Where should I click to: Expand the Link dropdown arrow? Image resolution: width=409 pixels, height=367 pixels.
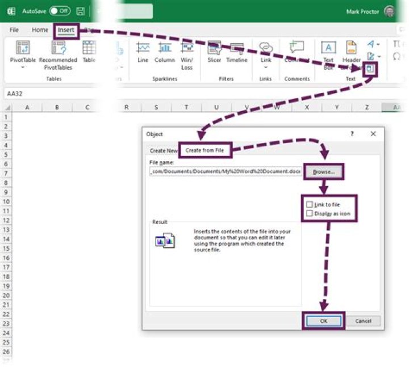266,67
